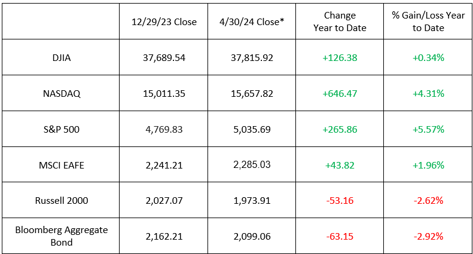
Task: Select the Bloomberg Aggregate Bond label
Action: pyautogui.click(x=61, y=236)
